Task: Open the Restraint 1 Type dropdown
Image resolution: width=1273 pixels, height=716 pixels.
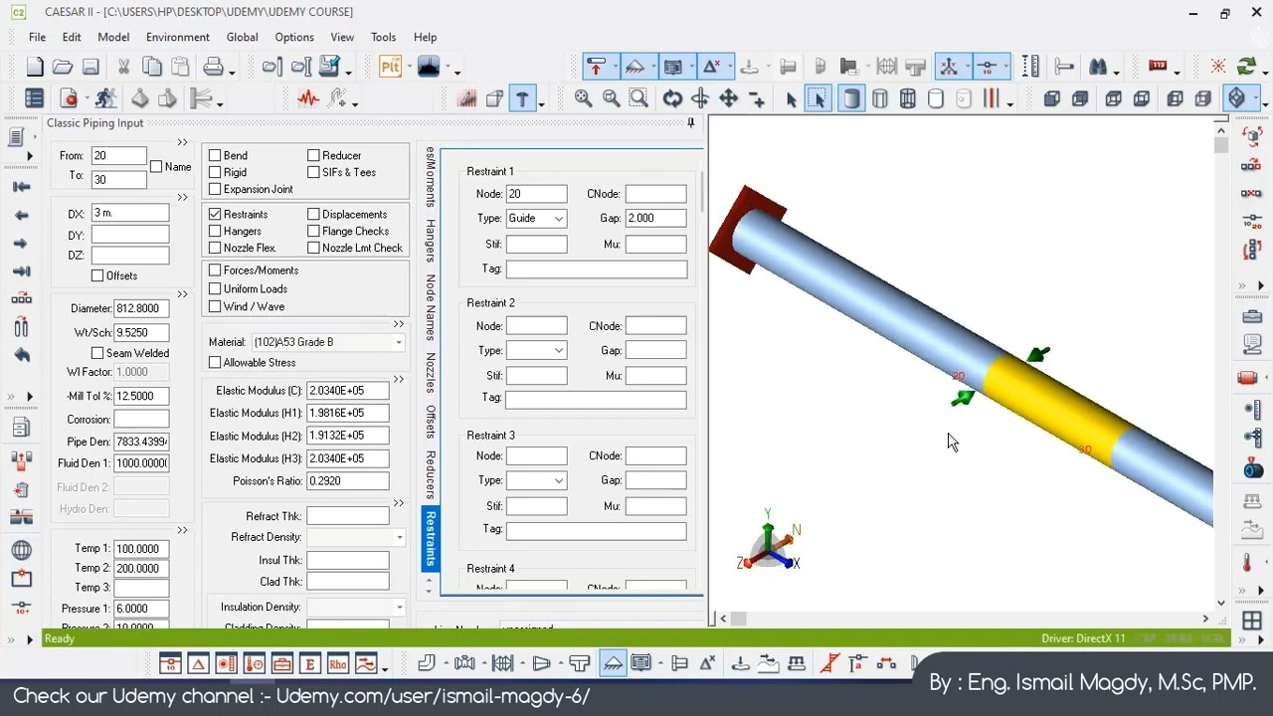Action: [559, 219]
